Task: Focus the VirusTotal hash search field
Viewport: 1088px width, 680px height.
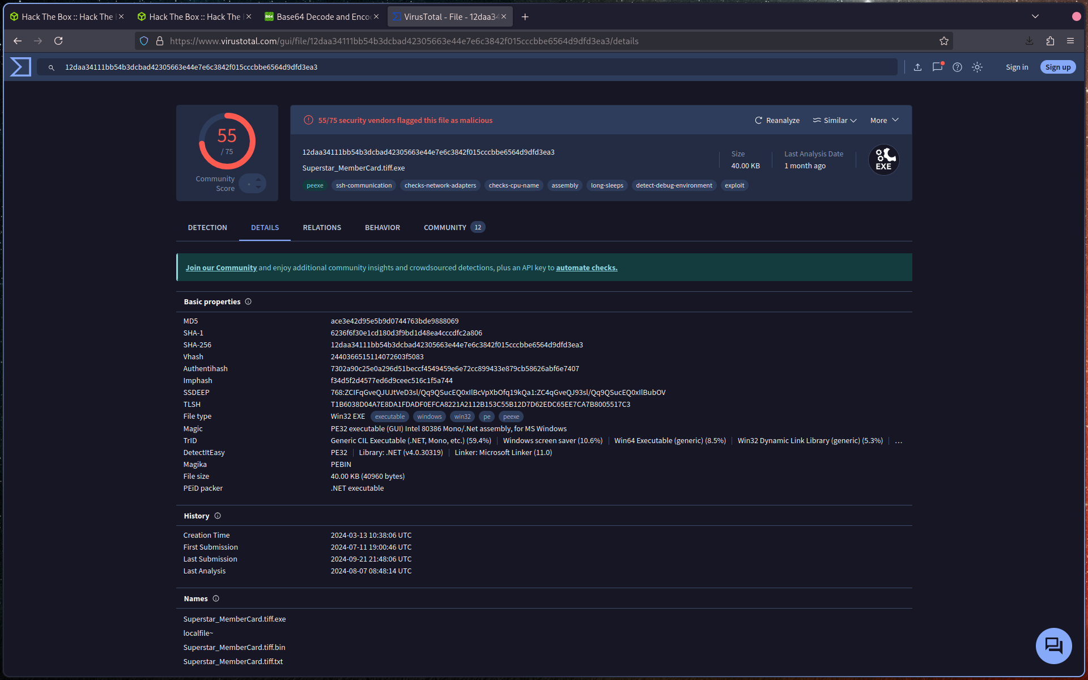Action: coord(467,67)
